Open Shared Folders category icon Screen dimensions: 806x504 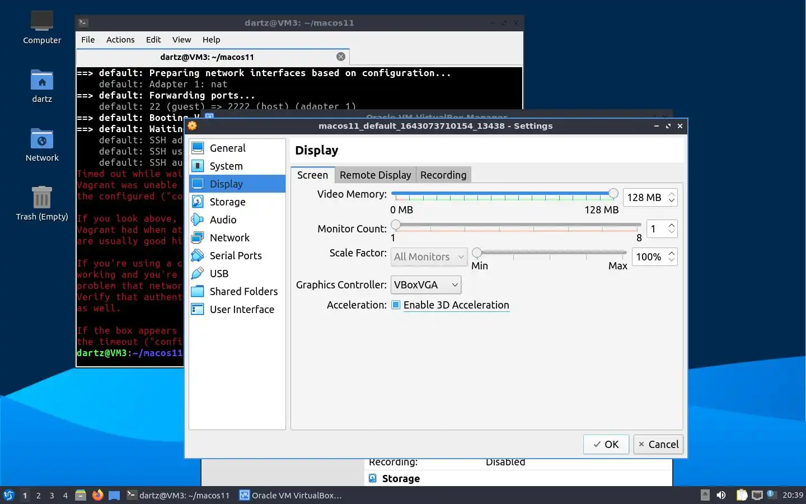click(198, 291)
